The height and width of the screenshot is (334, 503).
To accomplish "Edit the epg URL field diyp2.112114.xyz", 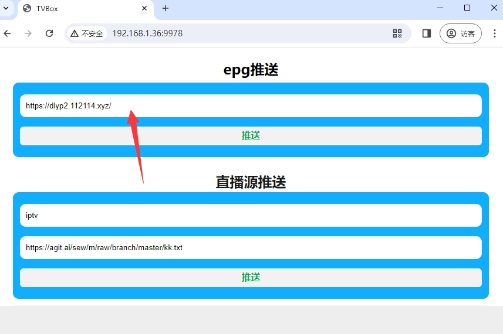I will point(251,105).
